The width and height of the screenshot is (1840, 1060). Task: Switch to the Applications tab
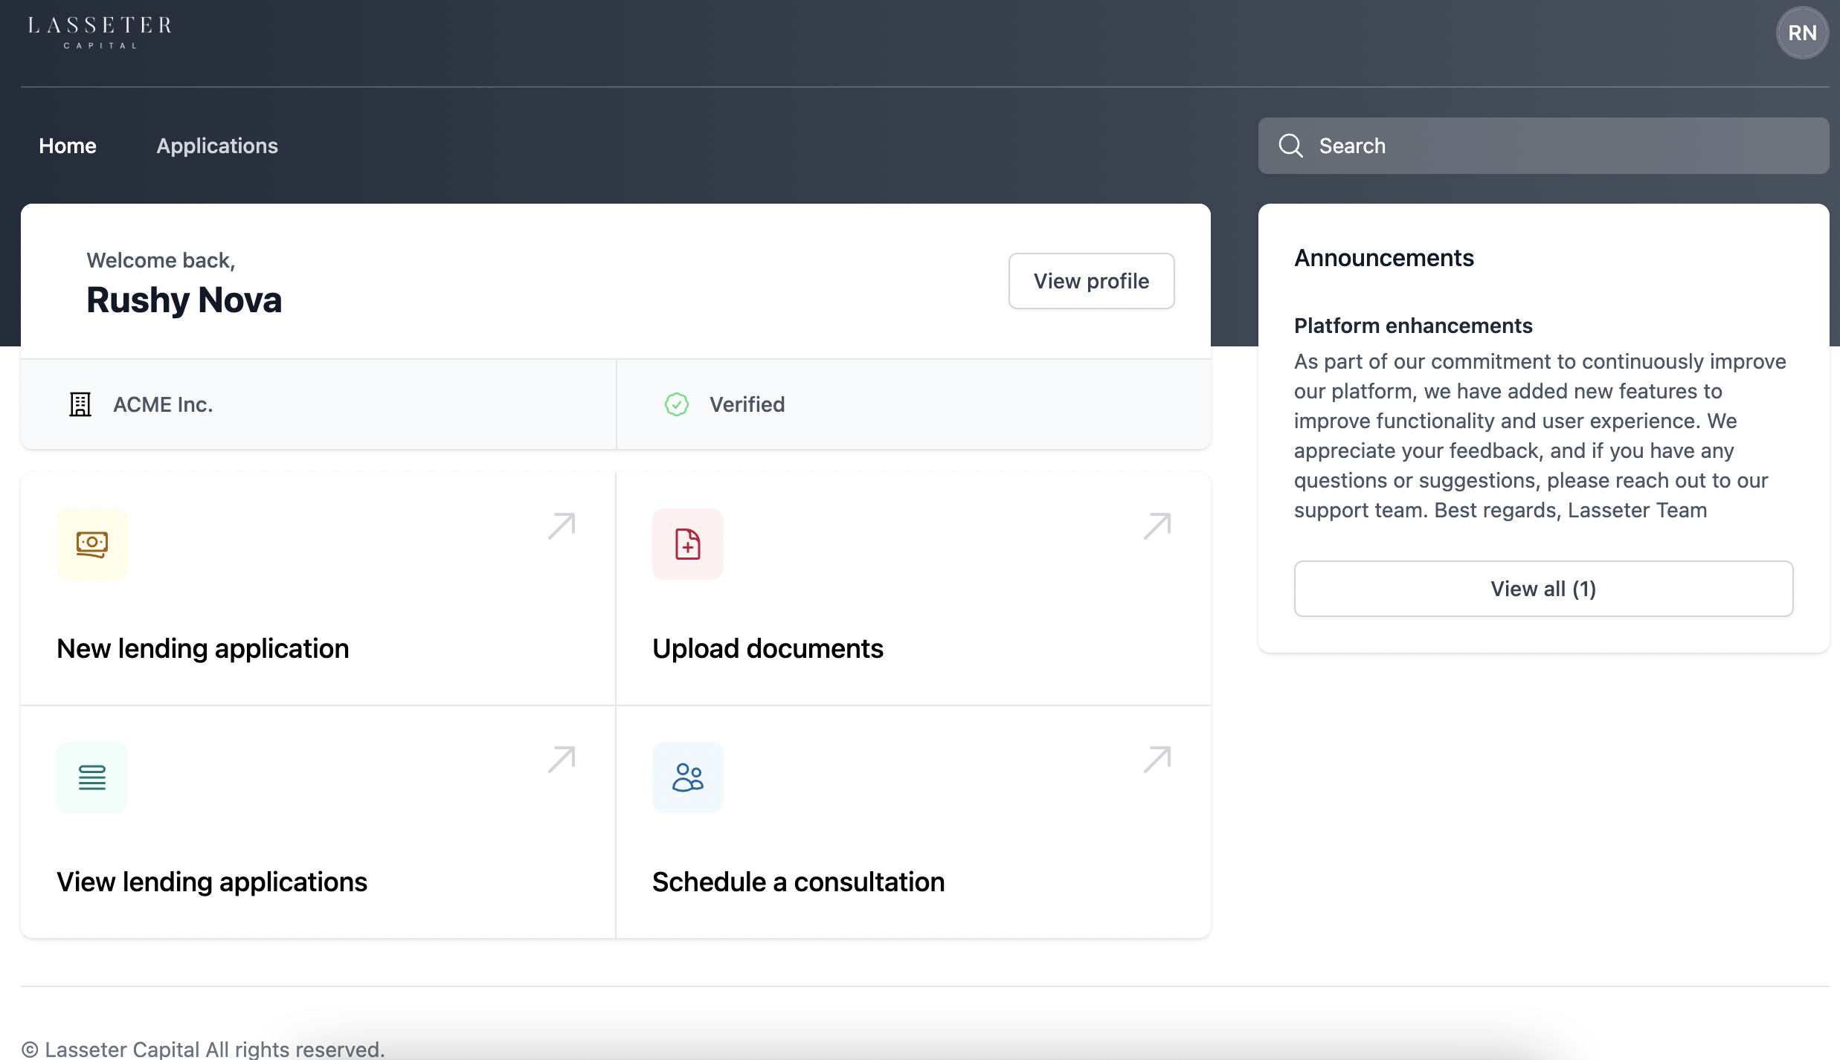pos(217,146)
